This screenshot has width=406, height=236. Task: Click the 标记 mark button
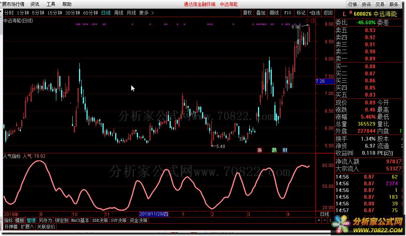[x=301, y=13]
